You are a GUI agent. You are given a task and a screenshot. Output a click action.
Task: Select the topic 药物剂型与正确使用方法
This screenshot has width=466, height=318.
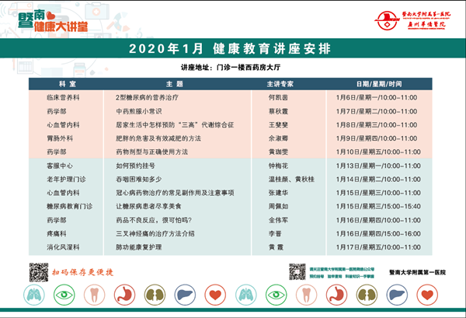(x=152, y=152)
